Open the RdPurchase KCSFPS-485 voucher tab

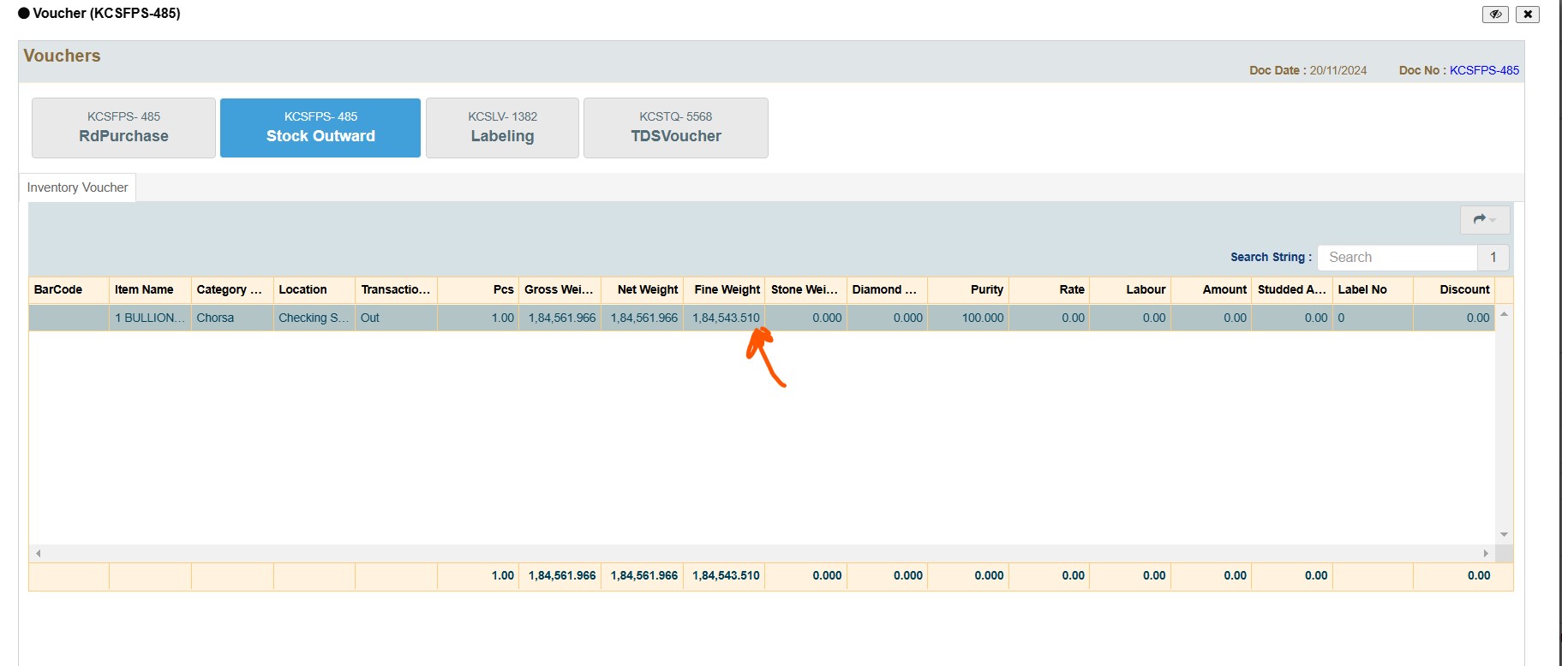coord(123,128)
